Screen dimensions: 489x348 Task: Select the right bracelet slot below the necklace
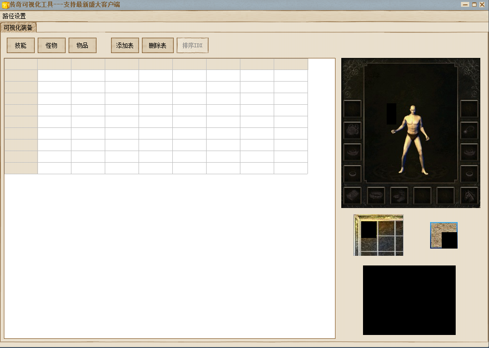click(x=469, y=152)
